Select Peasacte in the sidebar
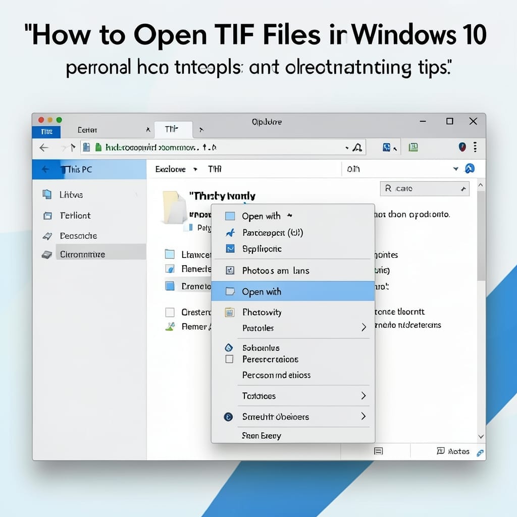Viewport: 517px width, 517px height. pyautogui.click(x=78, y=236)
